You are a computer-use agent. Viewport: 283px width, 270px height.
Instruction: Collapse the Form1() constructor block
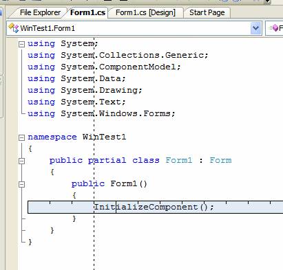pos(21,184)
